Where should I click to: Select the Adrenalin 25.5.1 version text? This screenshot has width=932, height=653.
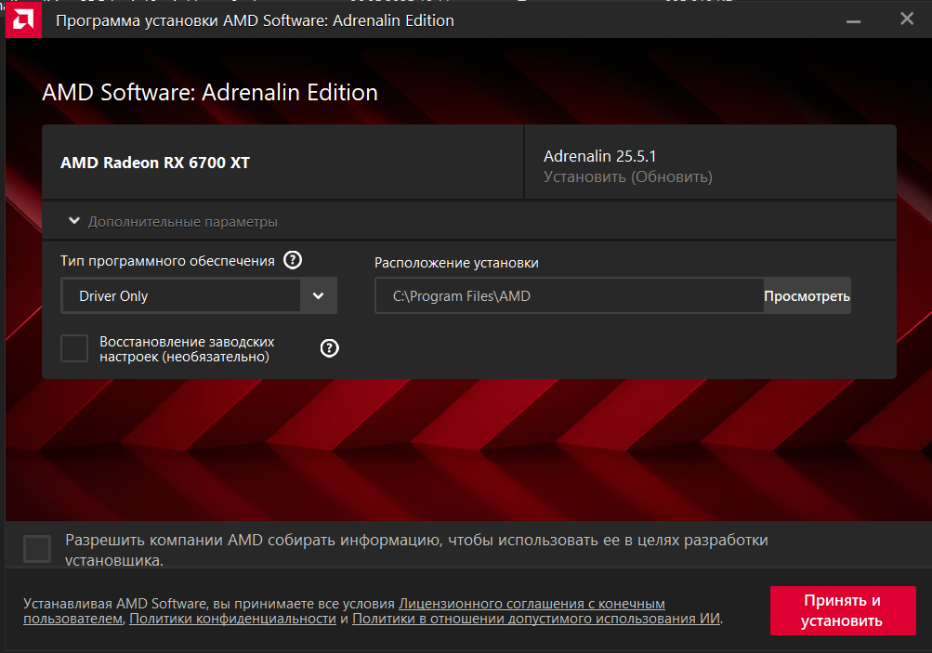pyautogui.click(x=599, y=156)
